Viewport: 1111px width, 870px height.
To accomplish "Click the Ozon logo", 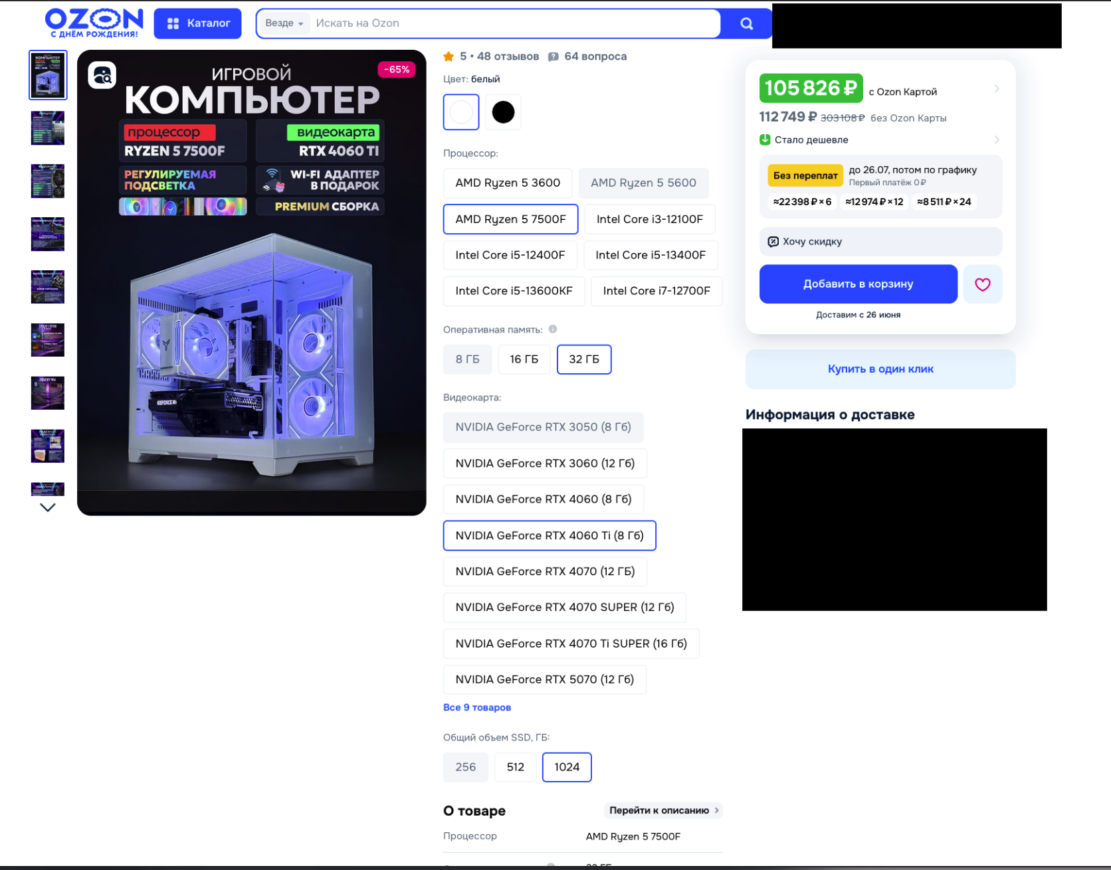I will pyautogui.click(x=94, y=23).
